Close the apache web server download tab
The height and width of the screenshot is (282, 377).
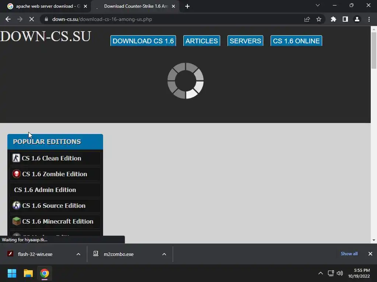[85, 6]
